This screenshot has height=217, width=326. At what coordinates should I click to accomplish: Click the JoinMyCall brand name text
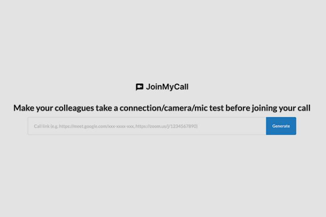167,87
